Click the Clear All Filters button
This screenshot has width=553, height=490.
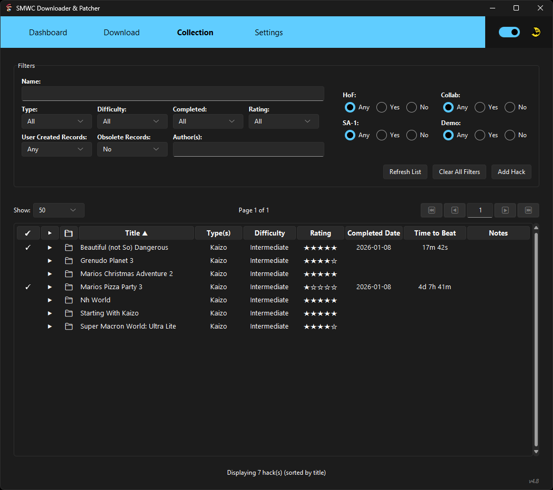(459, 172)
